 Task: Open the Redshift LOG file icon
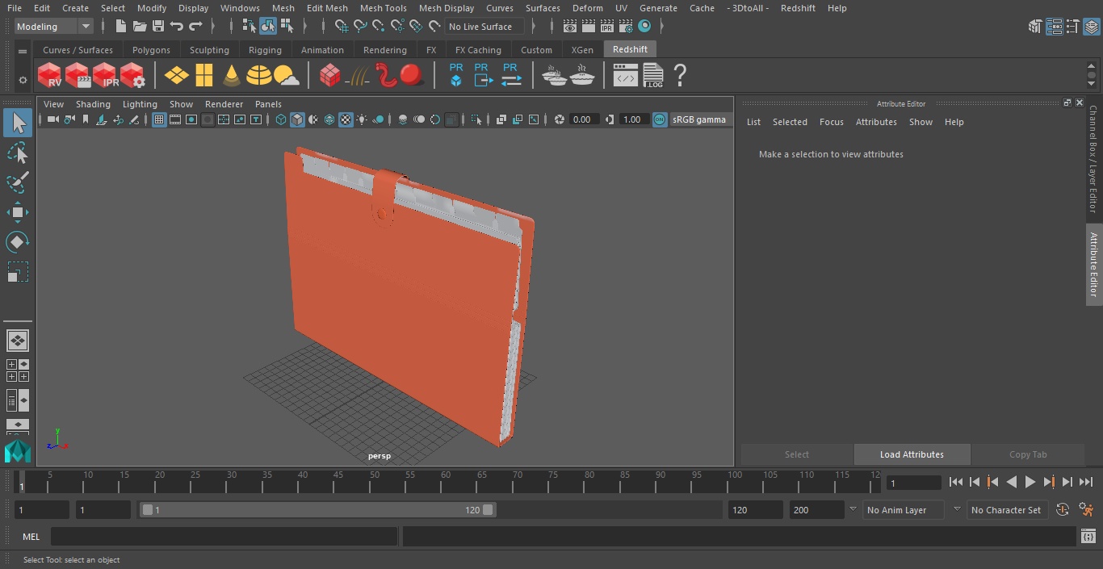pyautogui.click(x=652, y=76)
